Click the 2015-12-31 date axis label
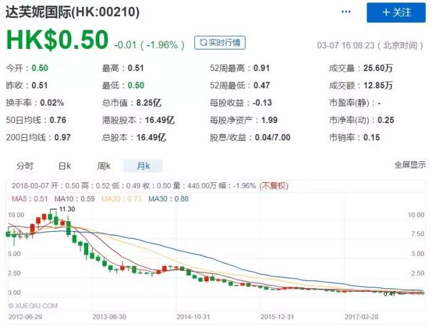Viewport: 432px width, 327px height. tap(277, 316)
